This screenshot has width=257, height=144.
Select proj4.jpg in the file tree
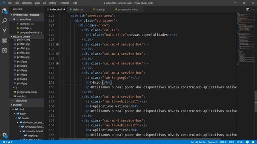point(22,75)
